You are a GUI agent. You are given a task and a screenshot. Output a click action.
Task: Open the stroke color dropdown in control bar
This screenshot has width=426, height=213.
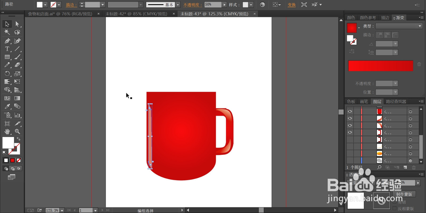click(59, 5)
